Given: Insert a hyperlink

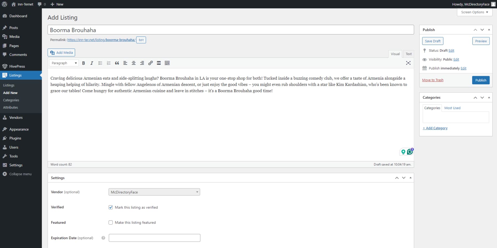Looking at the screenshot, I should (x=150, y=63).
